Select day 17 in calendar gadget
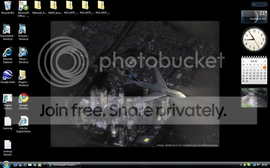270x168 pixels. [x=247, y=76]
